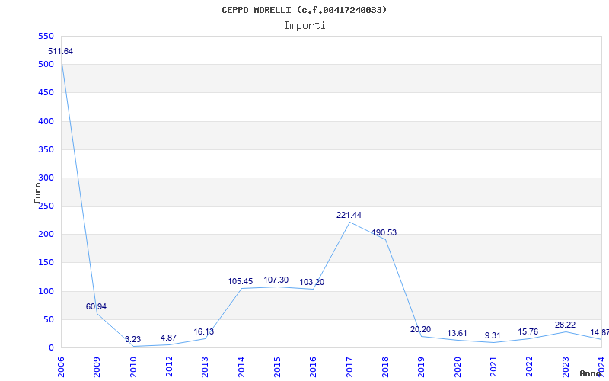The height and width of the screenshot is (381, 609).
Task: Click the Anno x-axis title
Action: tap(590, 373)
